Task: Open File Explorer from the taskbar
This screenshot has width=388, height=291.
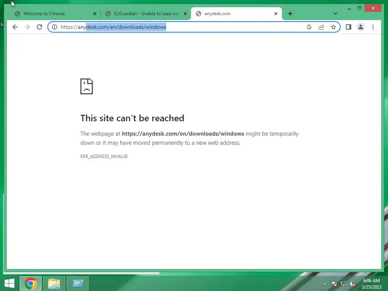Action: tap(54, 283)
